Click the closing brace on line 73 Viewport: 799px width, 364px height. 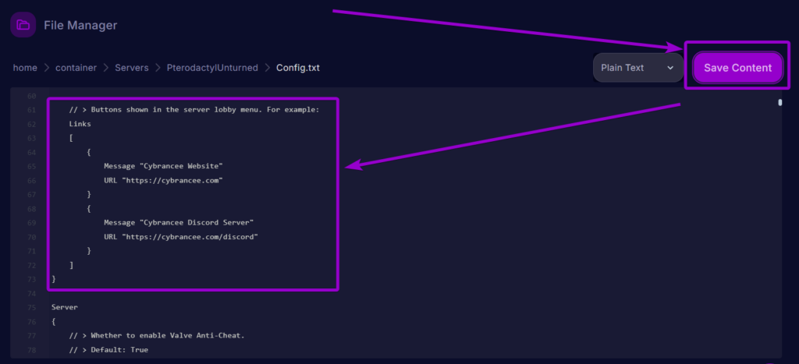click(x=54, y=279)
